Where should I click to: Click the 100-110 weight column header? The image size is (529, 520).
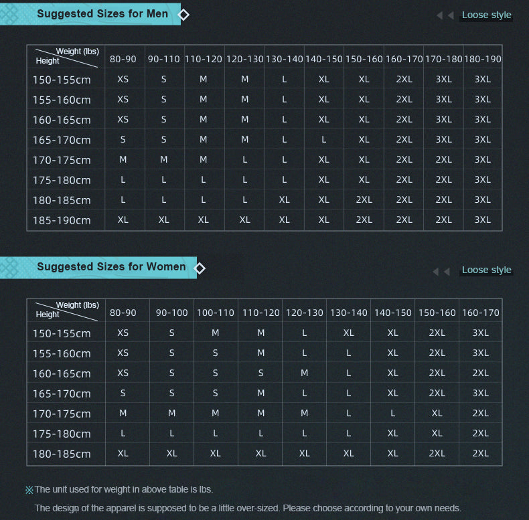(x=216, y=313)
